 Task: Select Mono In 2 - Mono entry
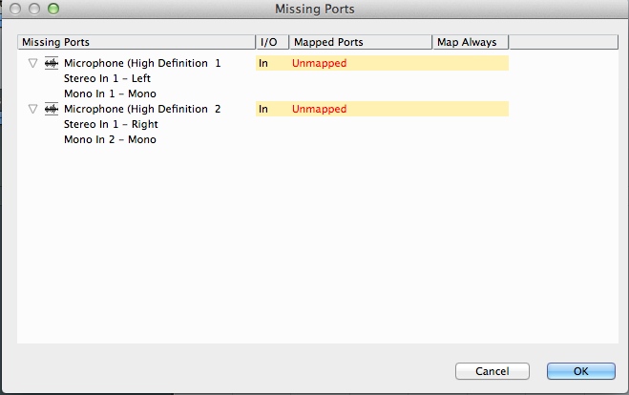(x=110, y=139)
